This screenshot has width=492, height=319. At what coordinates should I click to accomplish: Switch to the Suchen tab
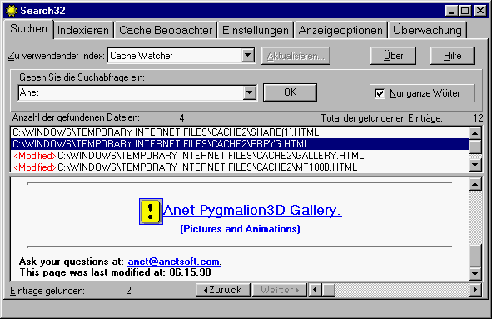coord(28,29)
